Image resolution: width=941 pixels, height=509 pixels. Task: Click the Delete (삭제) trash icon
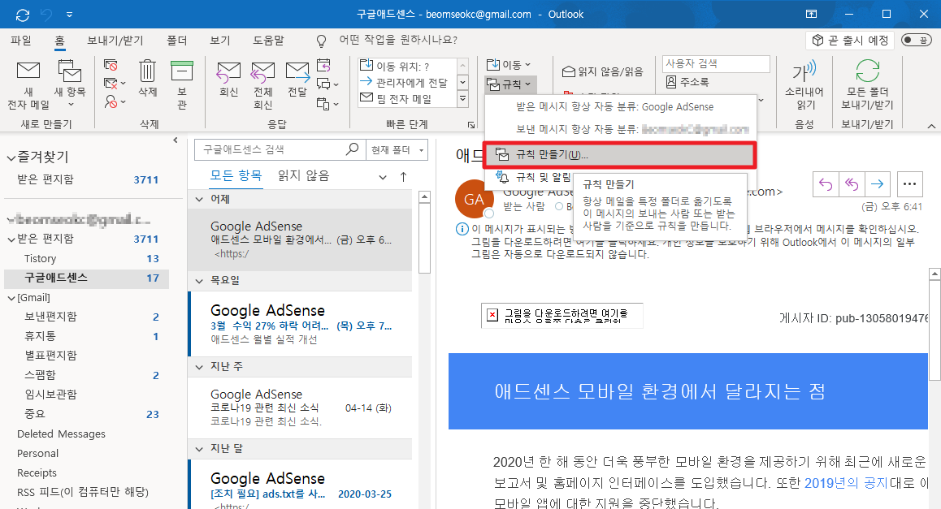148,78
